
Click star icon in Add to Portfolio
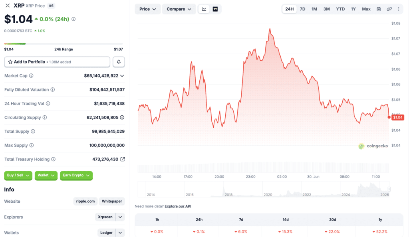pos(10,62)
